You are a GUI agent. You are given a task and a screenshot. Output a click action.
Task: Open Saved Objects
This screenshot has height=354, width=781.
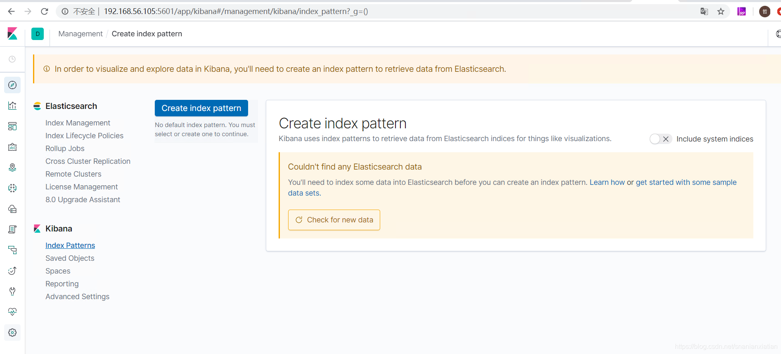coord(70,258)
